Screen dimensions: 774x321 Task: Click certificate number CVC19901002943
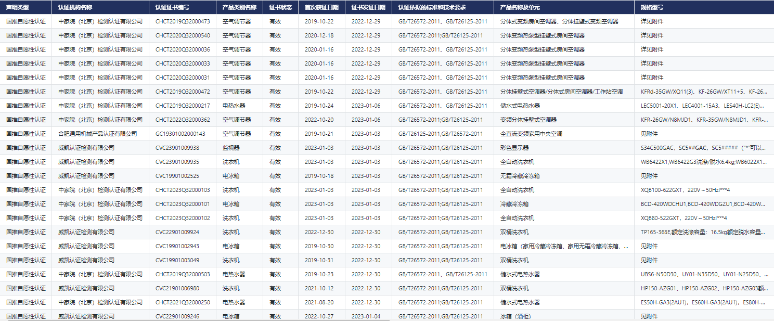(177, 246)
